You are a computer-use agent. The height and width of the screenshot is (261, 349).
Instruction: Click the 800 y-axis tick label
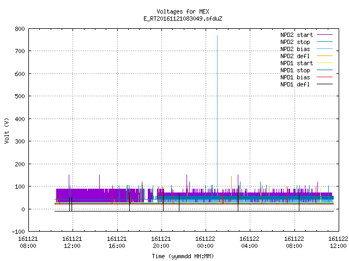point(20,29)
